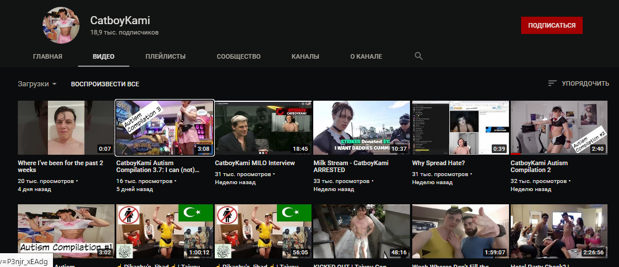Open the 1:59:07 video thumbnail
Viewport: 619px width, 267px height.
[460, 231]
